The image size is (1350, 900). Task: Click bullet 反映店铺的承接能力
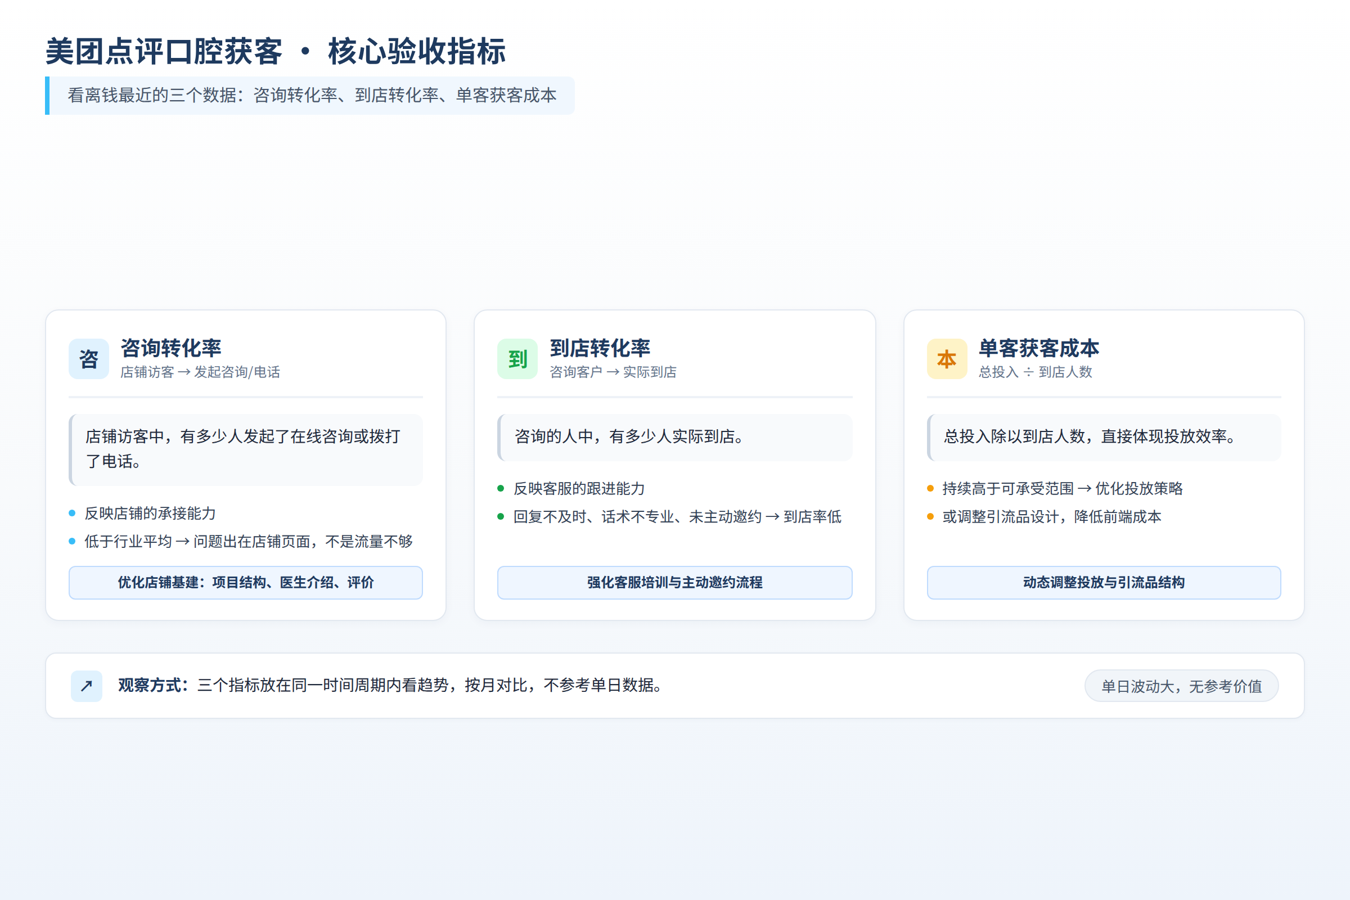coord(150,513)
